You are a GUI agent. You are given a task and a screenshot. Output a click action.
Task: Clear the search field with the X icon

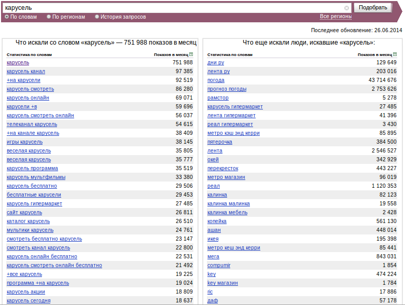[x=346, y=8]
